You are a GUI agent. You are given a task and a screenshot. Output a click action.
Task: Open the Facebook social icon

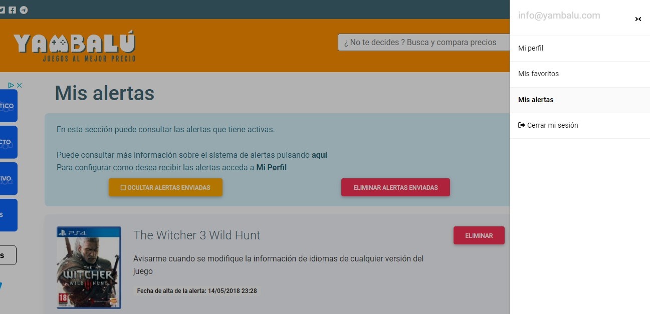(x=13, y=10)
